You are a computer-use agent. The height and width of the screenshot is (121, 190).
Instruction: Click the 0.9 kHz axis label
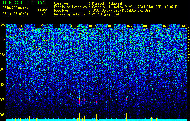point(3,70)
